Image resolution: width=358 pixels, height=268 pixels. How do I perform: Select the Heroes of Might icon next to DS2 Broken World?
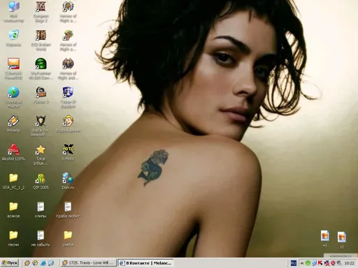[x=68, y=40]
